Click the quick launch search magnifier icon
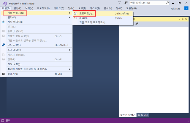 (x=167, y=3)
